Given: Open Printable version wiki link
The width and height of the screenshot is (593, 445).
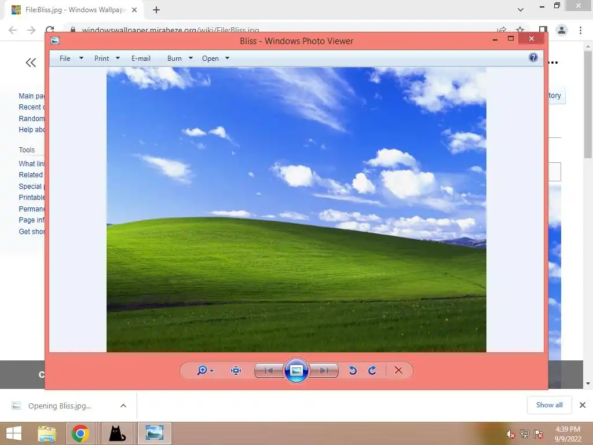Looking at the screenshot, I should pos(32,198).
